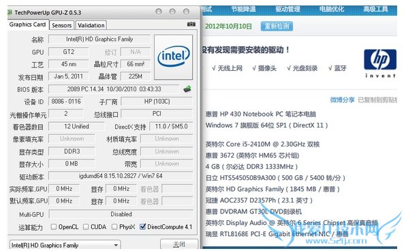The width and height of the screenshot is (406, 251).
Task: Click the 总线接口 field showing PCI
Action: (x=157, y=114)
